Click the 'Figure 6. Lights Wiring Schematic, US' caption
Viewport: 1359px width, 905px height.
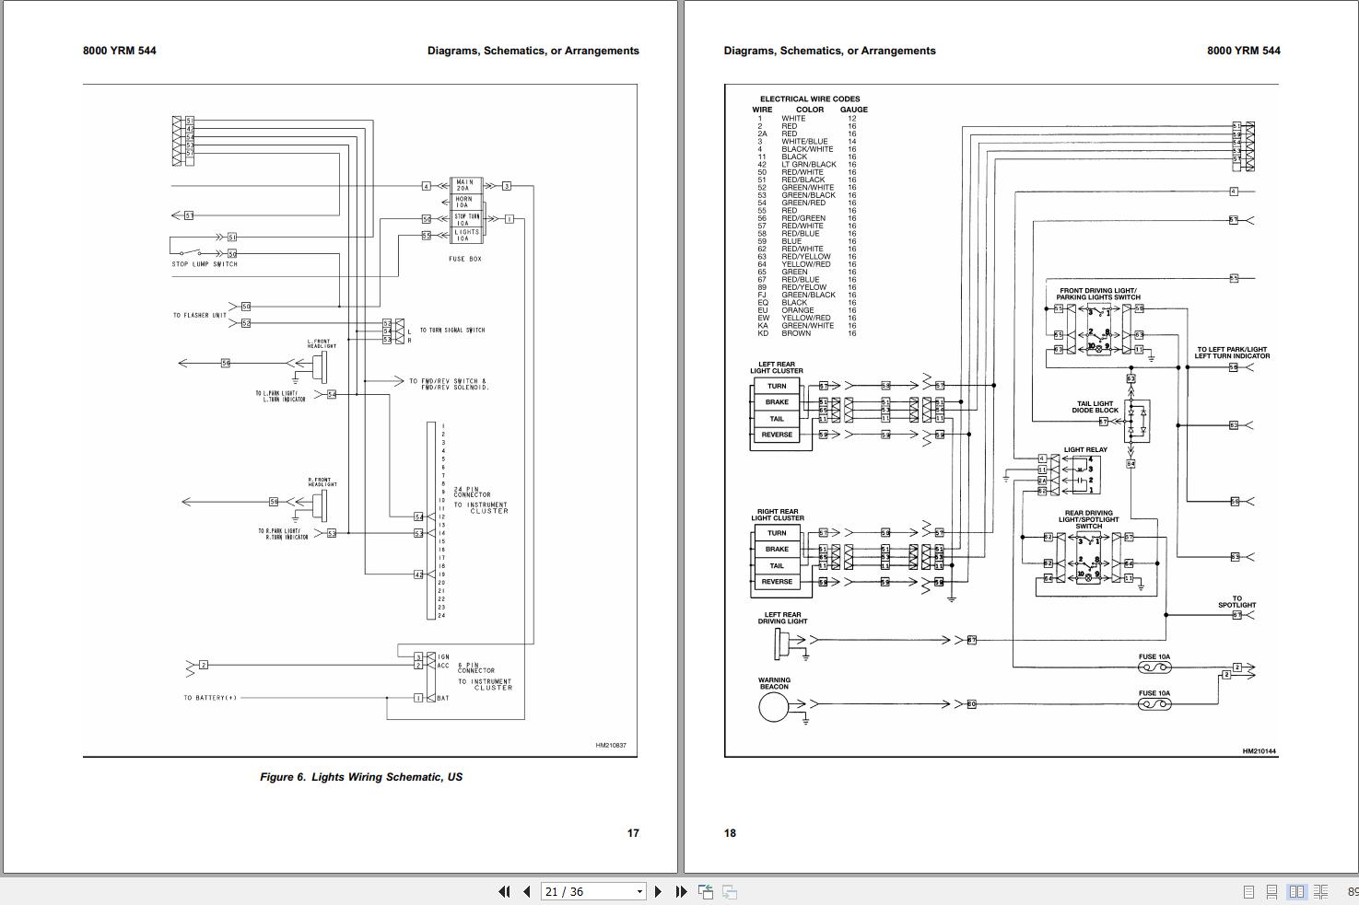coord(361,777)
